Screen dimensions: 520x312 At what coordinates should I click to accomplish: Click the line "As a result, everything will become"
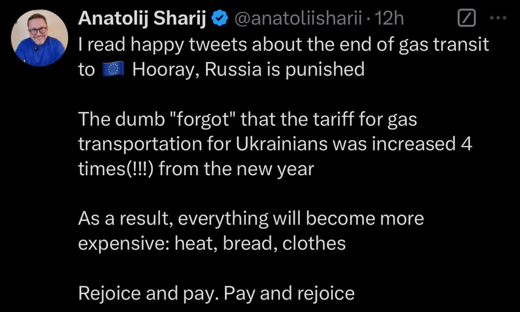(251, 219)
